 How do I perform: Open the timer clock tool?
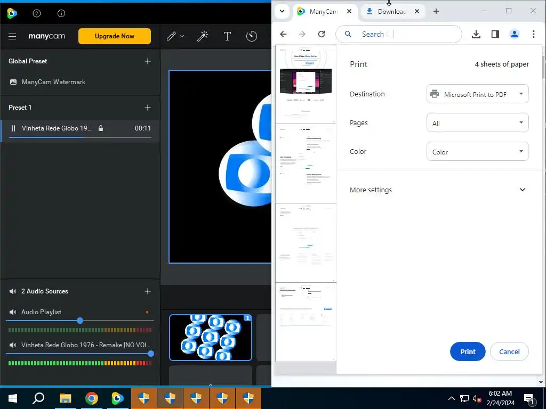coord(252,36)
